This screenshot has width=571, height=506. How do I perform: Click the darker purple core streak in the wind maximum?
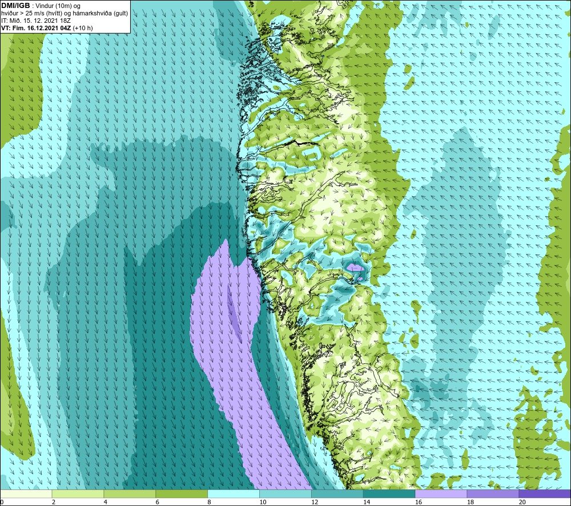click(x=234, y=314)
